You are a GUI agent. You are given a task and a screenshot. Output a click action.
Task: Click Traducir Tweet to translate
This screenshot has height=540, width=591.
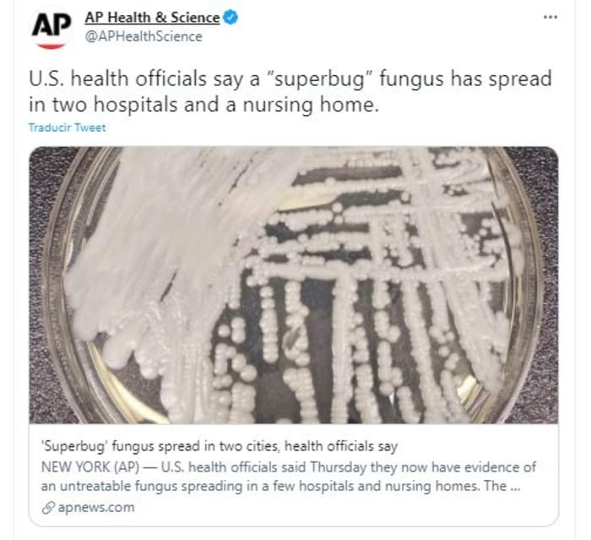67,128
